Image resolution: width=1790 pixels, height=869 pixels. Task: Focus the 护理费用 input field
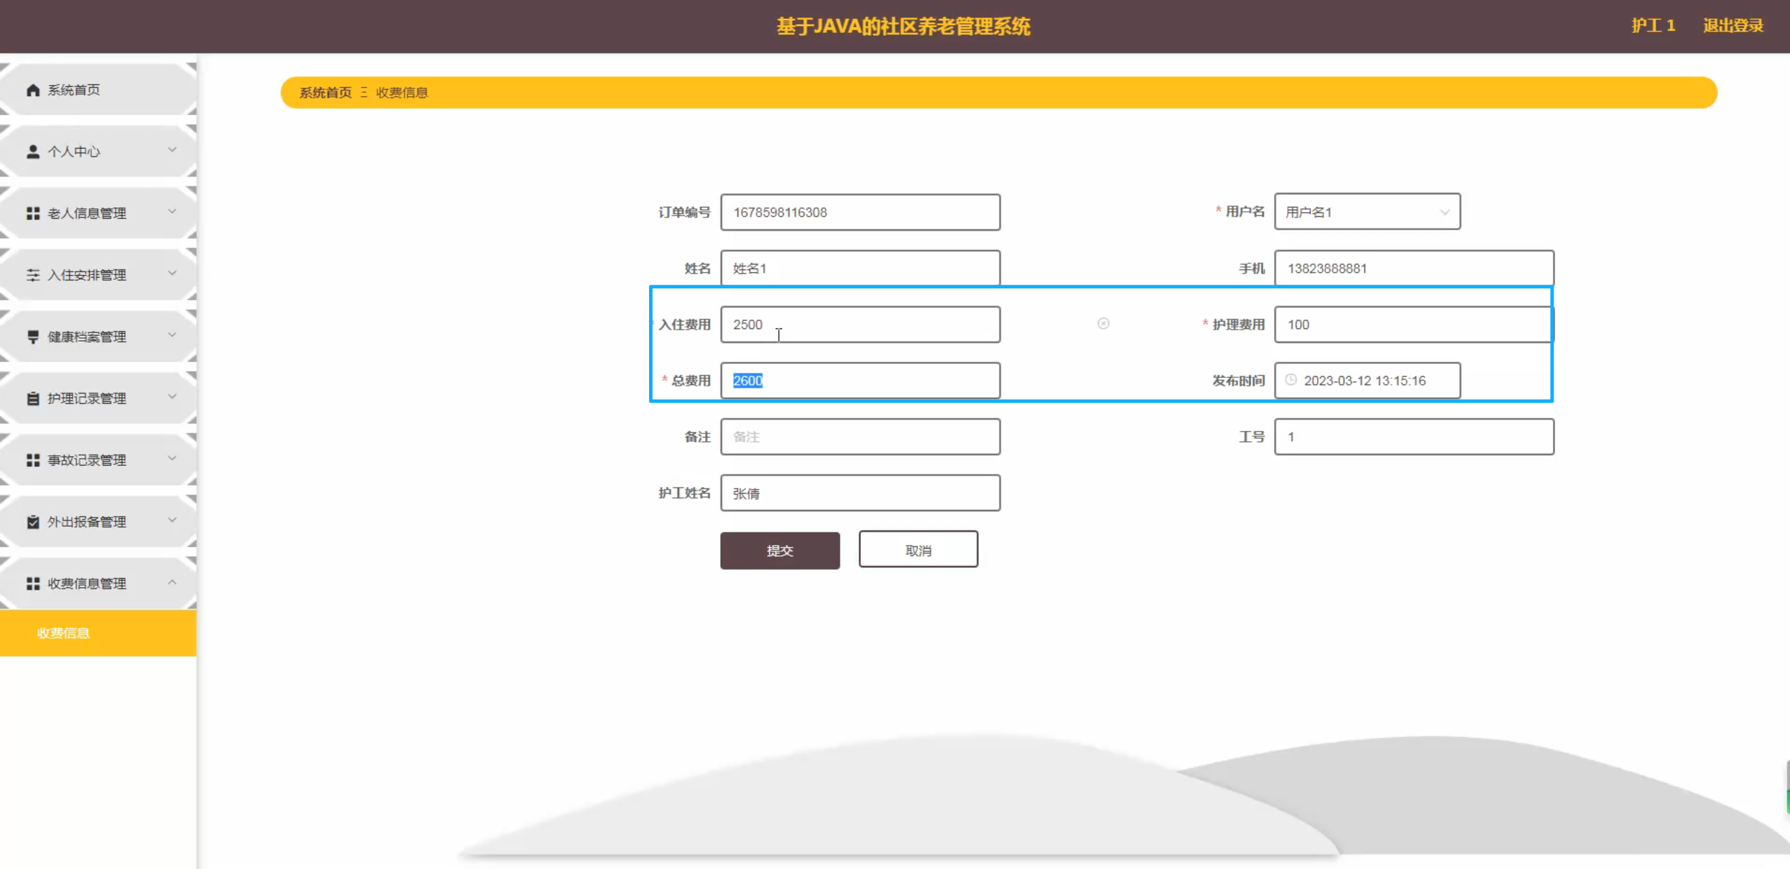pos(1413,325)
